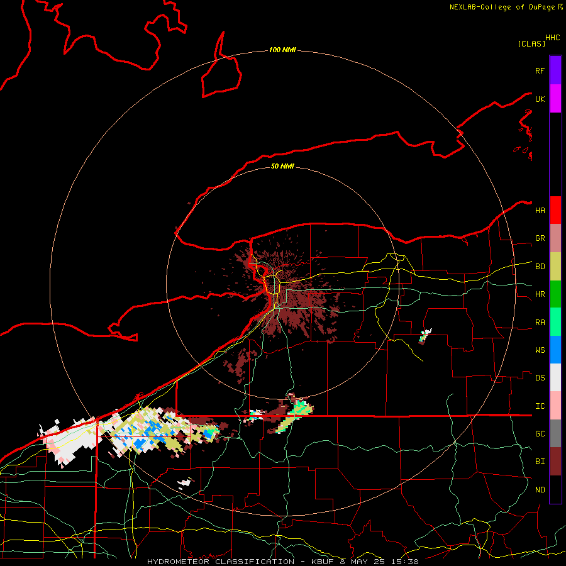Click the WS blue legend swatch

[x=555, y=350]
